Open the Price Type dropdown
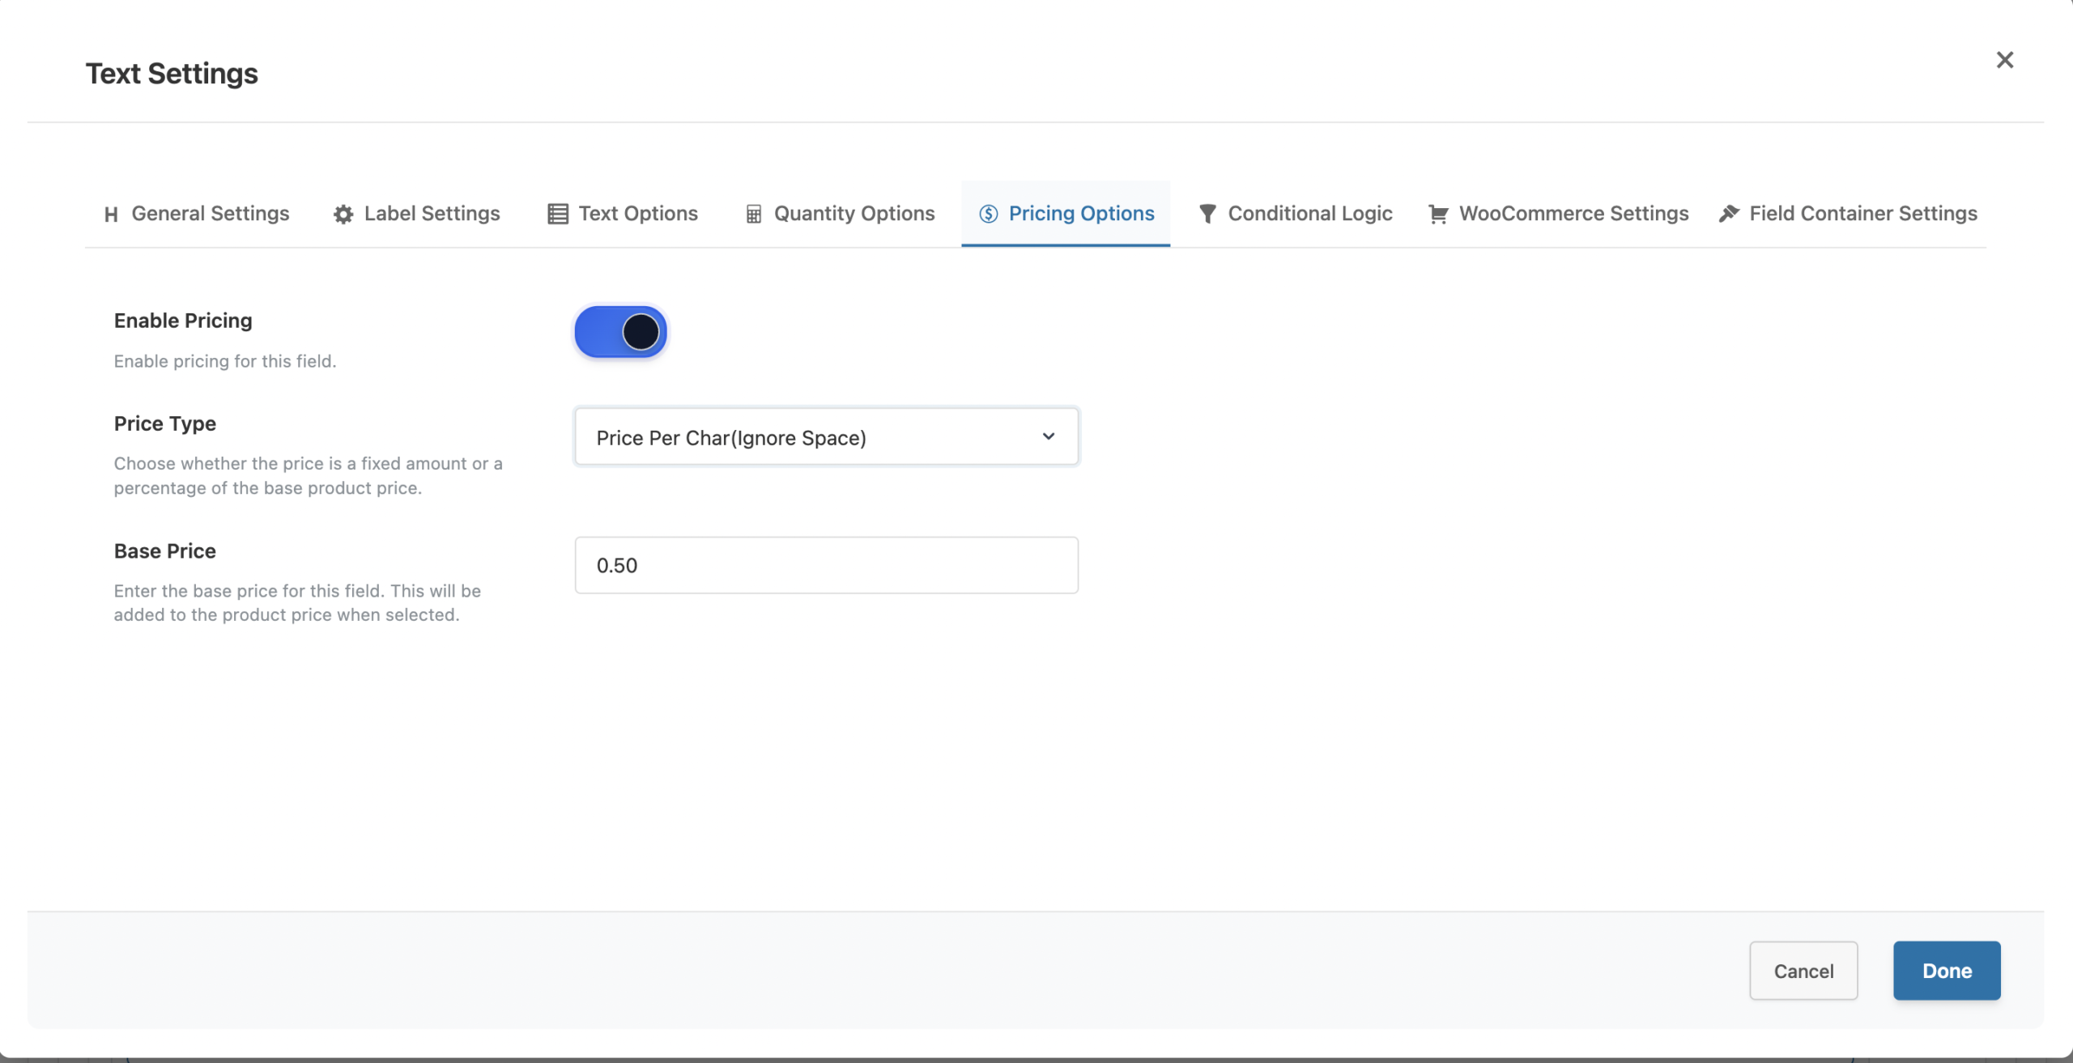Image resolution: width=2073 pixels, height=1063 pixels. [826, 437]
